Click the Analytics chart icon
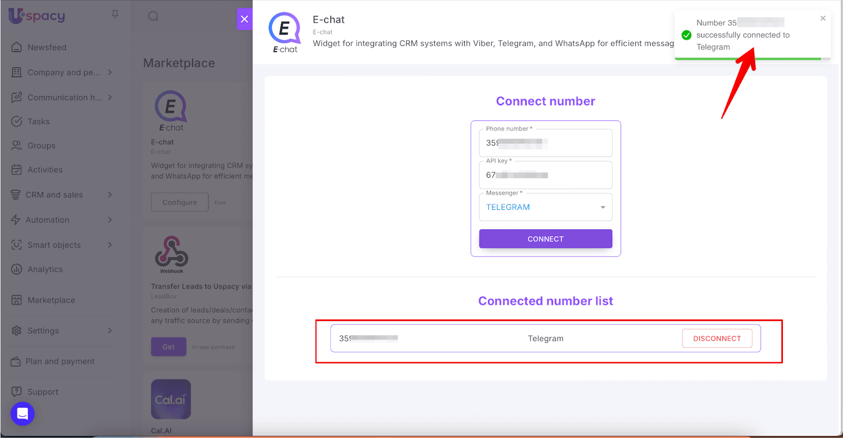Viewport: 843px width, 438px height. point(17,269)
